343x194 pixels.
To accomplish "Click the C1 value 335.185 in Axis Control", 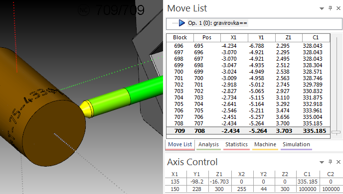I will 307,182.
